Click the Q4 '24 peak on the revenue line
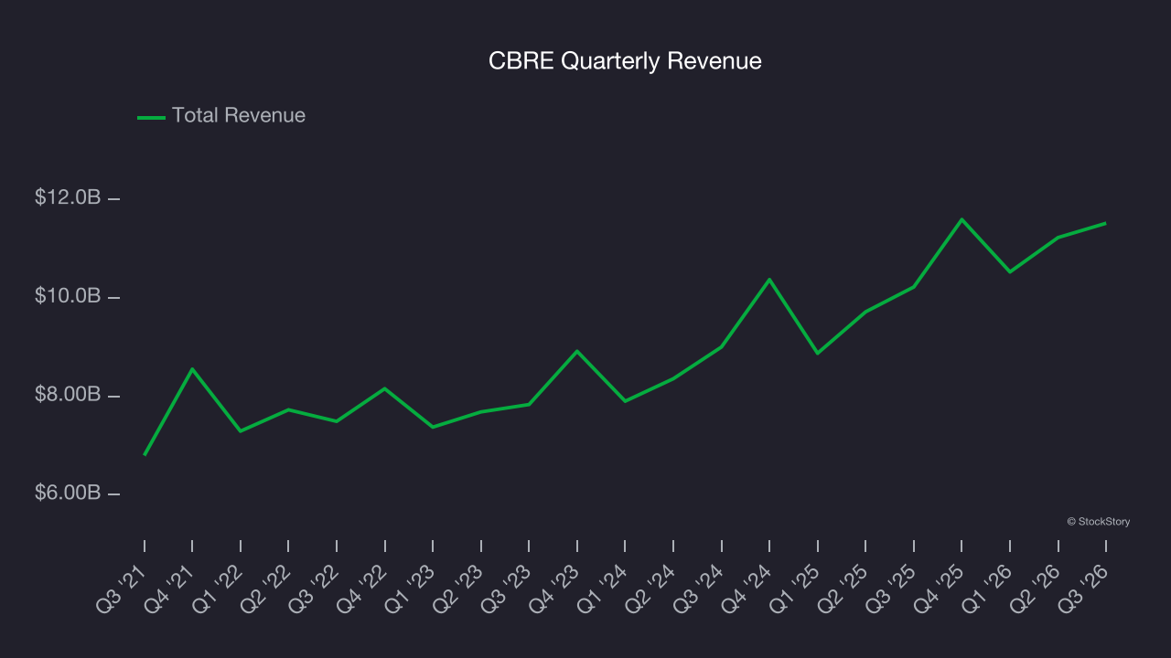 pyautogui.click(x=769, y=279)
